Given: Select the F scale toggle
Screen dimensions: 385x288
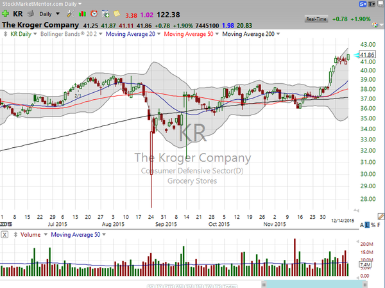Looking at the screenshot, I should pos(379,225).
